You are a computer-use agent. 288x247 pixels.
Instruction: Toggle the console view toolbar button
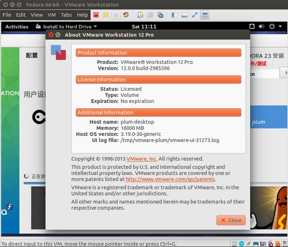(x=205, y=15)
